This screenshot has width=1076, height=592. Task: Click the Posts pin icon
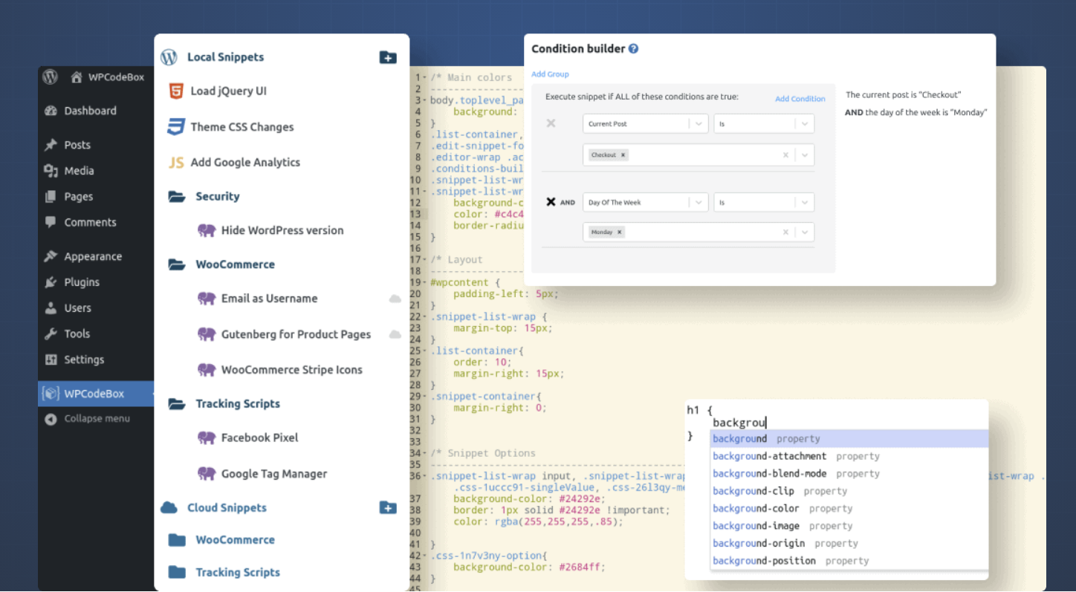pos(51,145)
